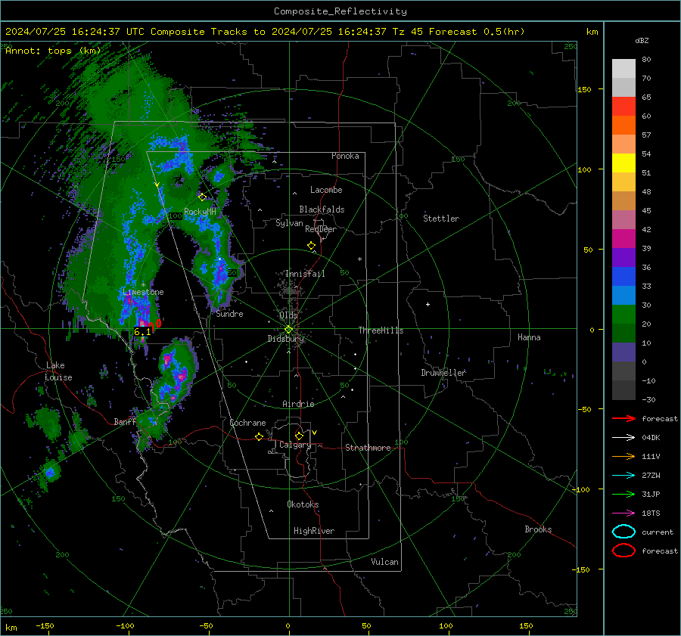
Task: Click the ThreeHills city label
Action: (x=381, y=330)
